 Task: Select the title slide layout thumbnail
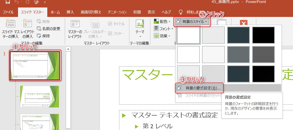click(x=40, y=97)
